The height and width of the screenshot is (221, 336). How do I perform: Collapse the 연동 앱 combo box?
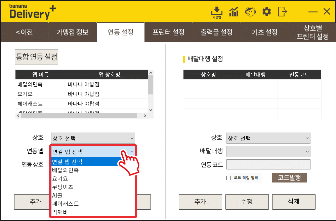pos(93,152)
